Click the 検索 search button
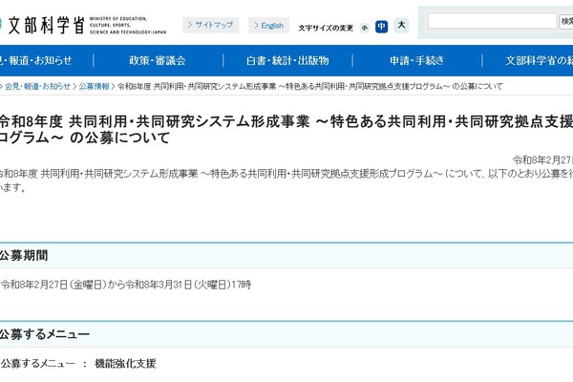 [566, 21]
